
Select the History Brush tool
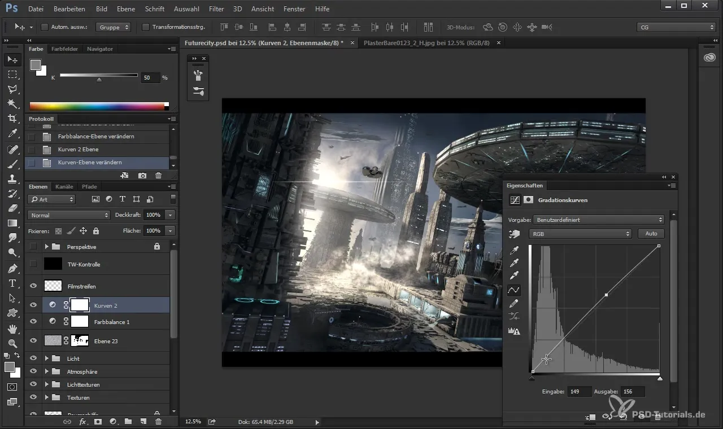12,194
